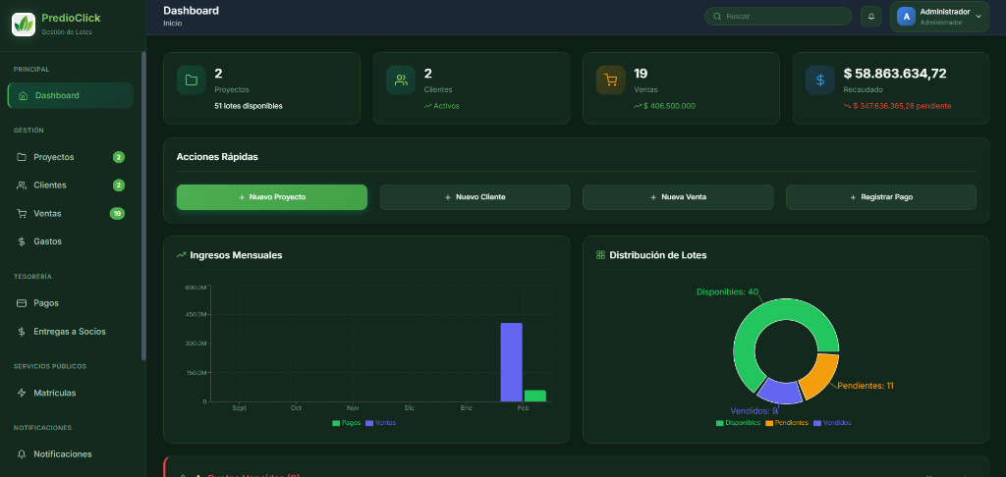Click the purple Ventas legend swatch
The image size is (1006, 477).
point(369,423)
